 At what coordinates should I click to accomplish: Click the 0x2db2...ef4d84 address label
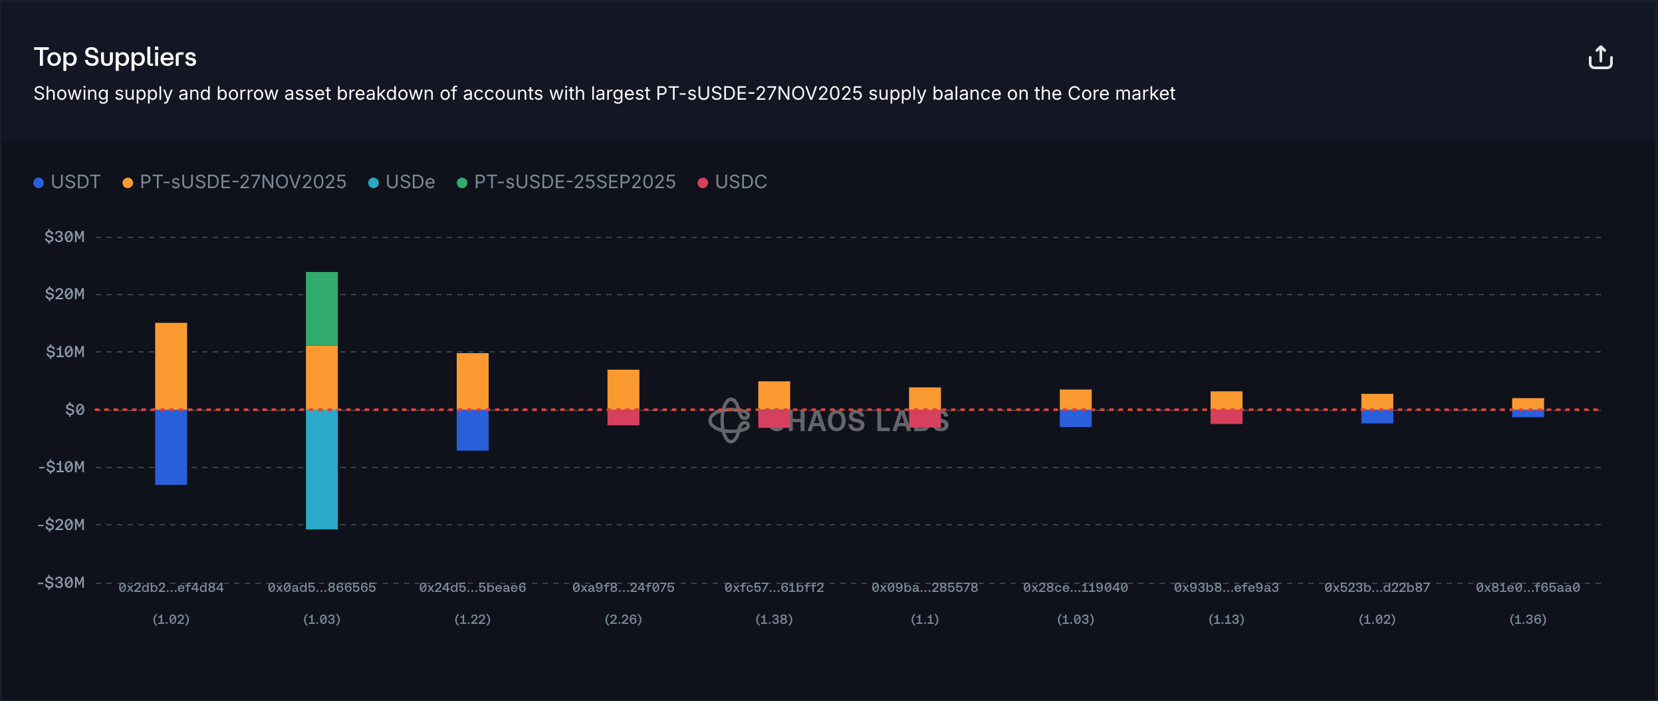[171, 588]
